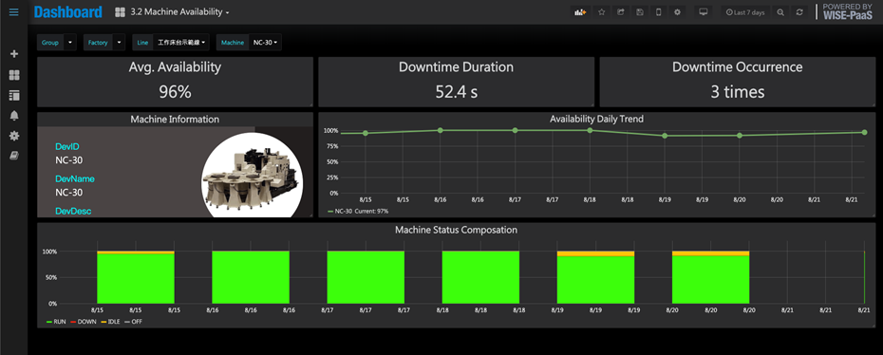Screen dimensions: 883x355
Task: Click the DevName label
Action: click(75, 178)
